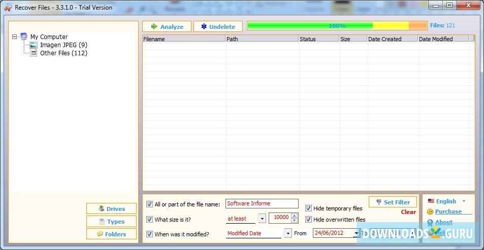Uncheck Hide temporary files

click(308, 208)
